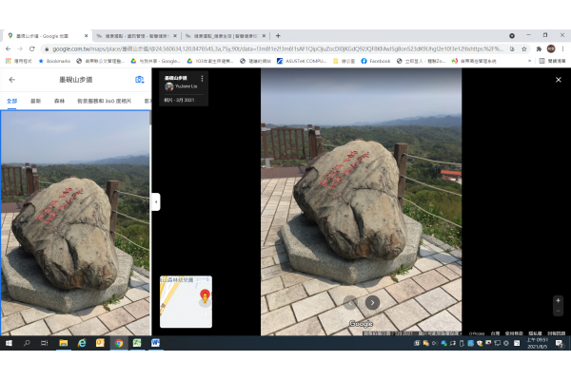
Task: Open File Explorer from the taskbar
Action: pyautogui.click(x=64, y=343)
